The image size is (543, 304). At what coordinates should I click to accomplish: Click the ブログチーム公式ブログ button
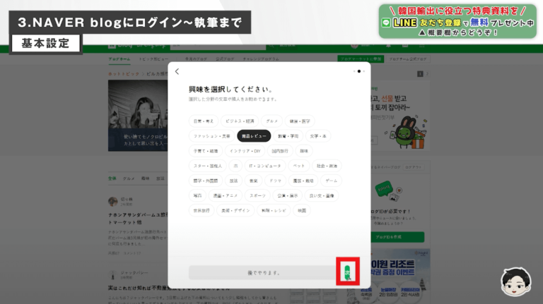[407, 59]
